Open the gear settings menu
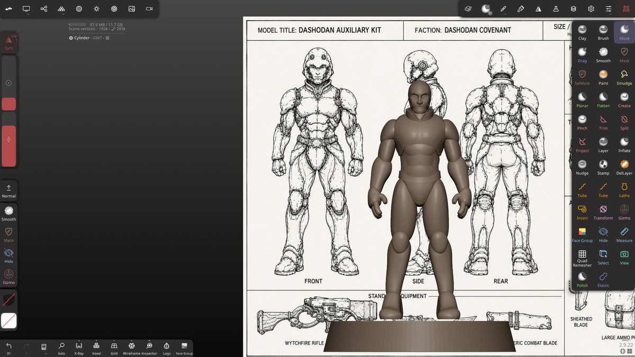Screen dimensions: 635x357 click(x=591, y=9)
